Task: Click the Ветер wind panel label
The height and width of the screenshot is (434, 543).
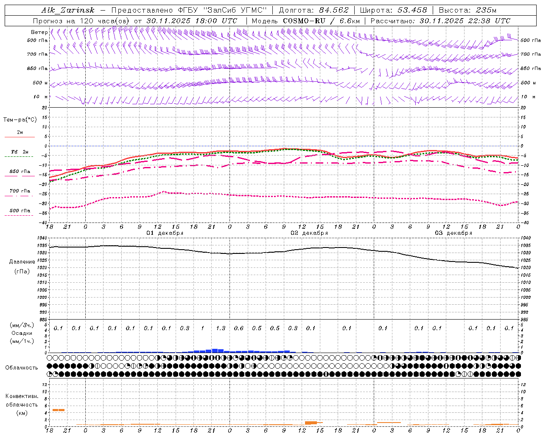Action: pyautogui.click(x=39, y=32)
